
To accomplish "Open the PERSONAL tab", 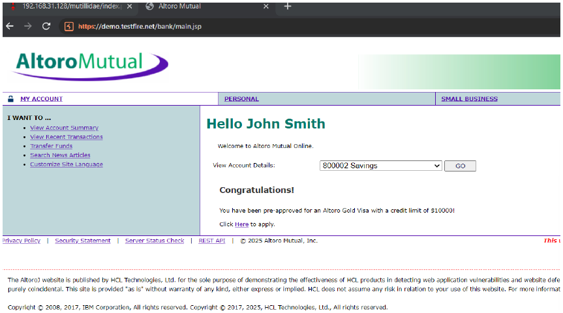I will [241, 98].
